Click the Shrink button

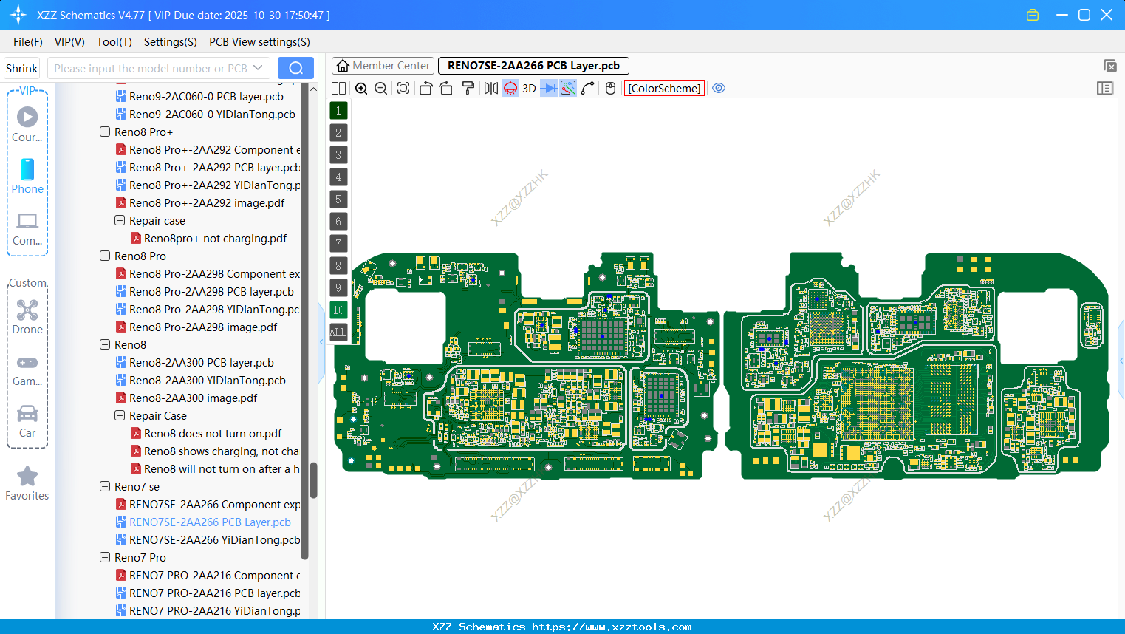click(22, 68)
